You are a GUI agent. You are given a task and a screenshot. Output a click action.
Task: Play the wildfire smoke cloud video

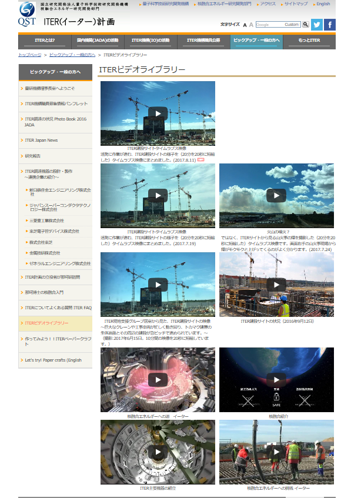point(276,196)
